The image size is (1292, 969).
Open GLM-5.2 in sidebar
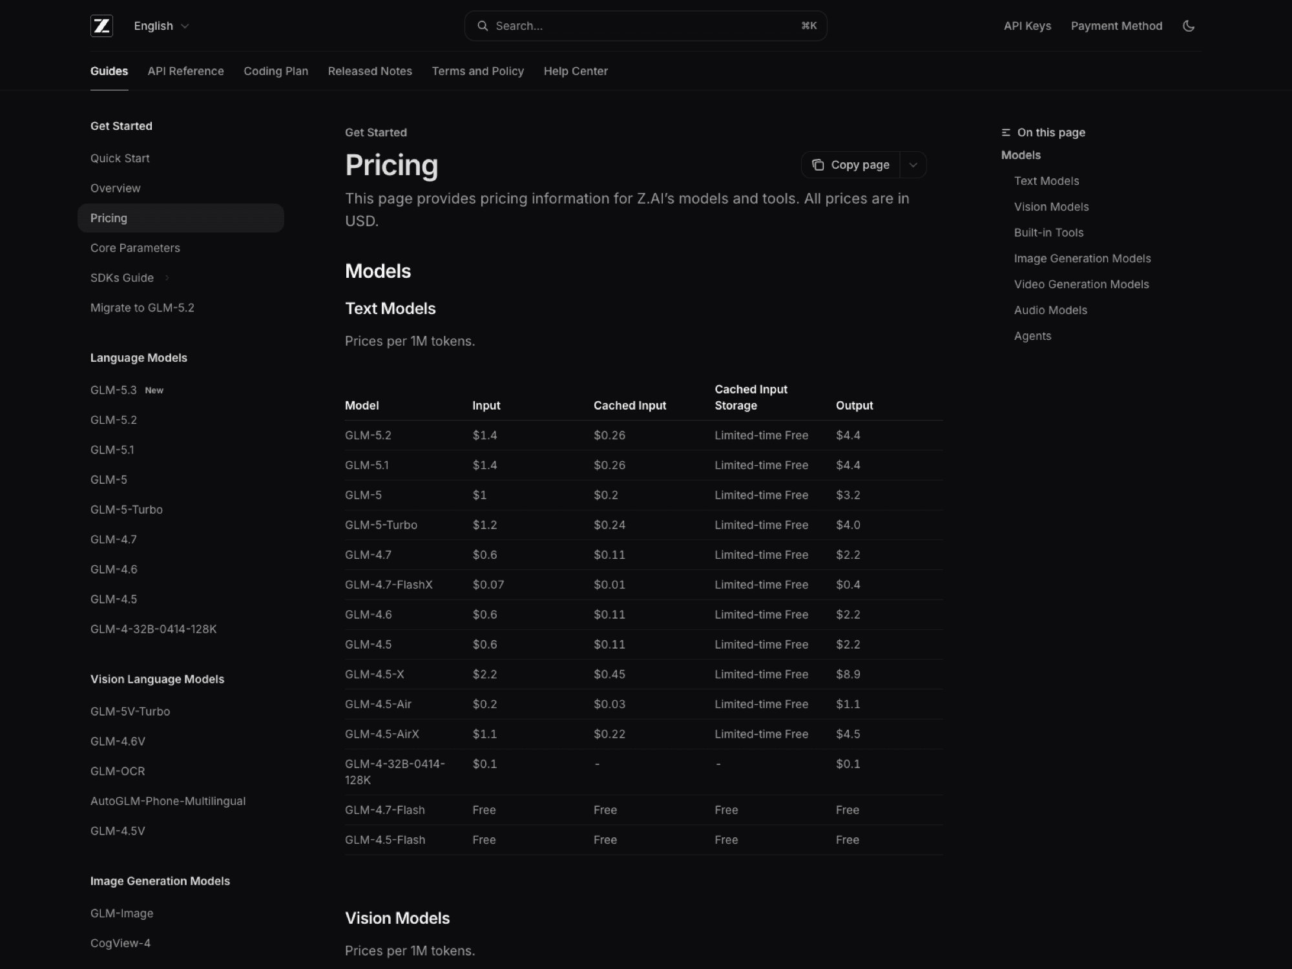(x=114, y=420)
